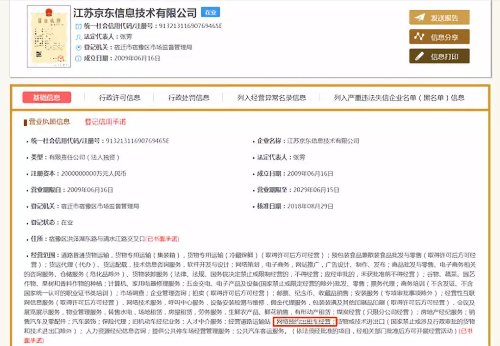Click the 登记机关 field in details section
Screen dimensions: 500x346
pos(85,206)
